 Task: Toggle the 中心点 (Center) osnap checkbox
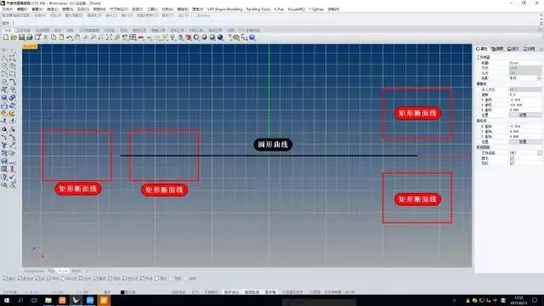click(63, 278)
